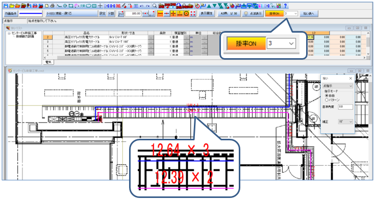
Task: Select 幹線動力設備 in the tree
Action: click(x=25, y=37)
